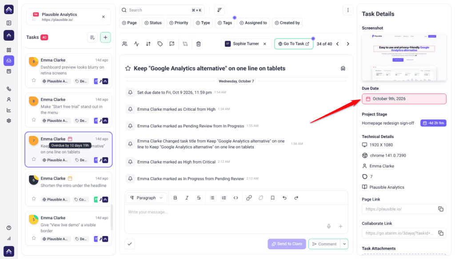
Task: Click the Go To Task button
Action: pos(294,44)
